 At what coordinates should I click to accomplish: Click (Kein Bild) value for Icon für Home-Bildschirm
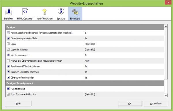[x=90, y=94]
